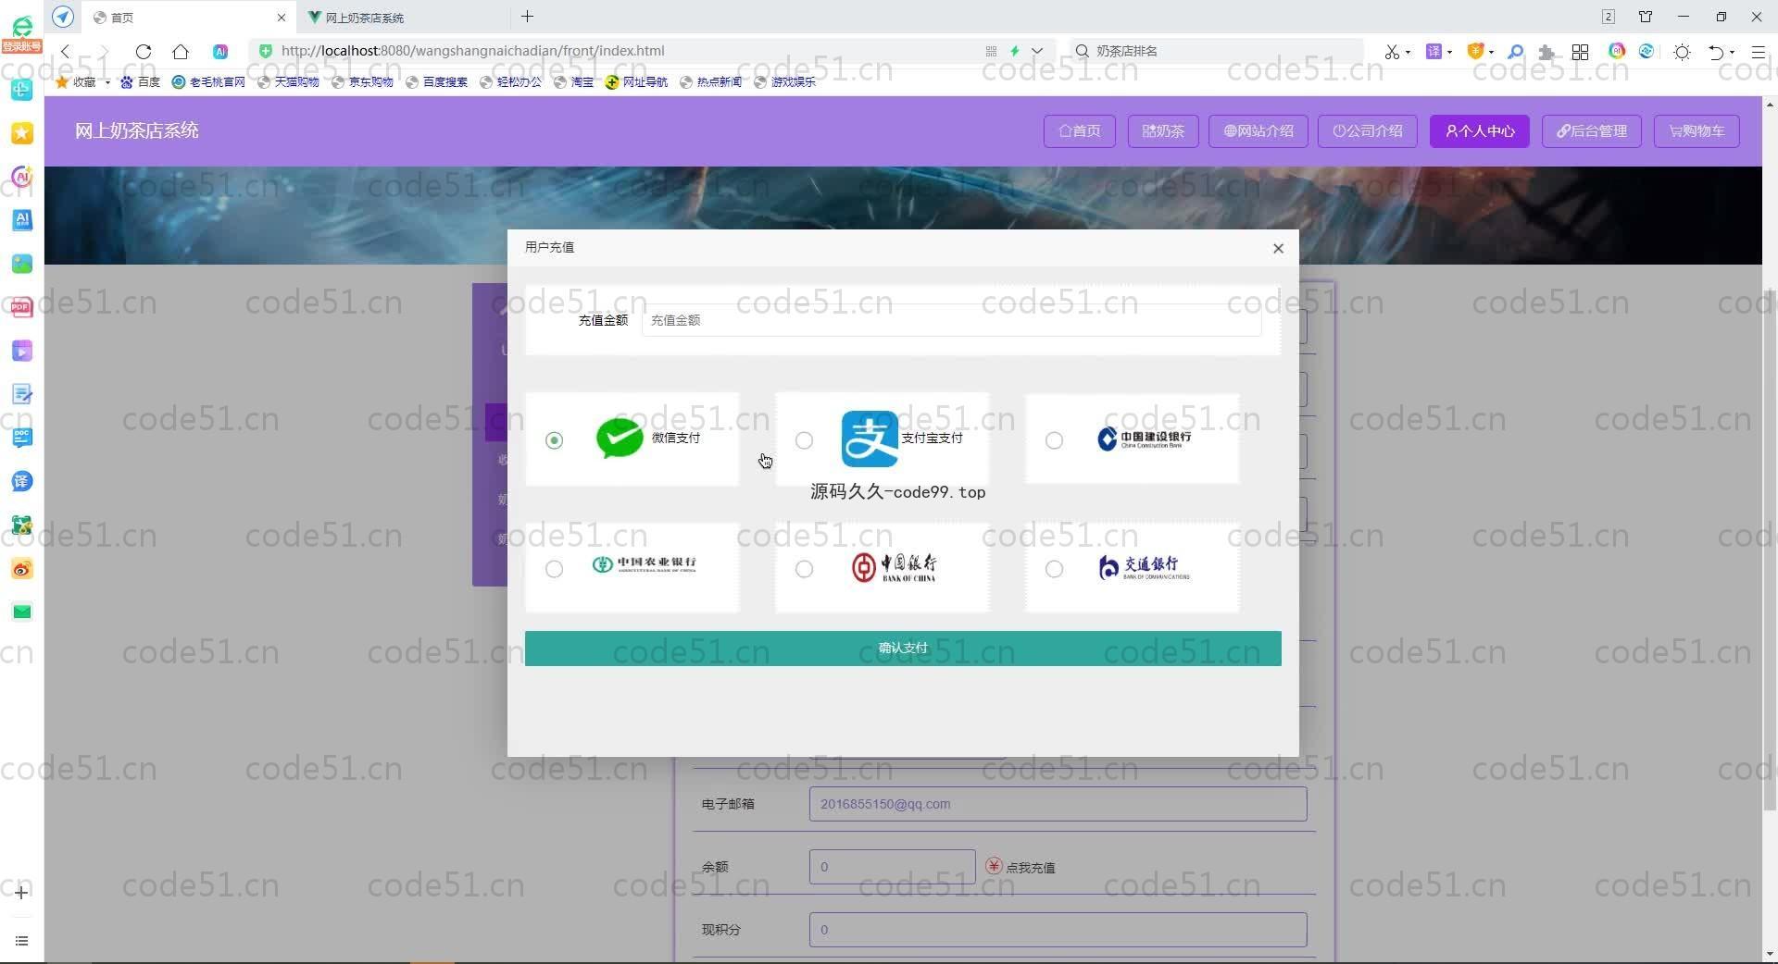This screenshot has height=964, width=1778.
Task: Click the green lightning speed mode icon
Action: point(1015,51)
